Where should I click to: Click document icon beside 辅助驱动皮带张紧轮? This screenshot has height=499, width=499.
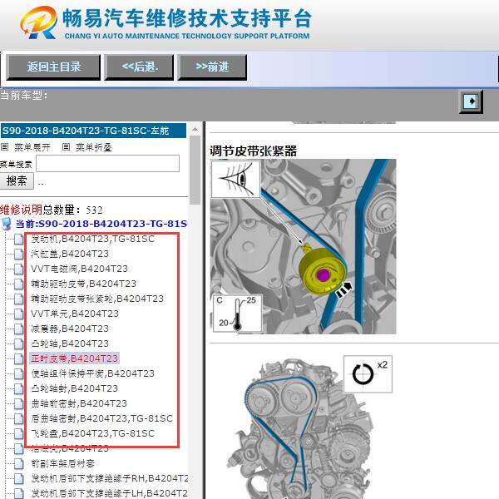coord(19,299)
